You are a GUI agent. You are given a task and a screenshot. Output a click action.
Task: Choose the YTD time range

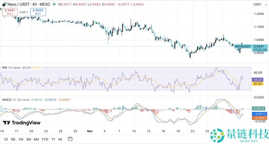click(45, 139)
